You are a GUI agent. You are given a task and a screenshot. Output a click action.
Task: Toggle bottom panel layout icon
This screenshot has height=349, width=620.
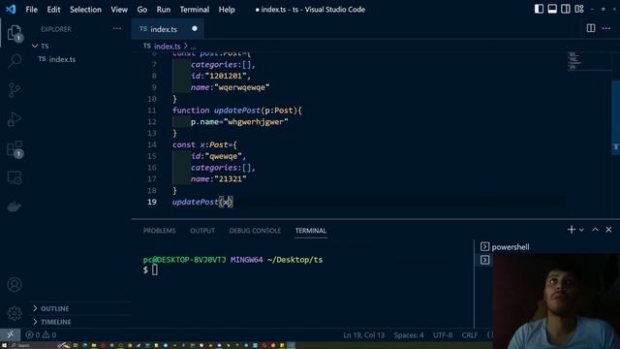pyautogui.click(x=552, y=9)
